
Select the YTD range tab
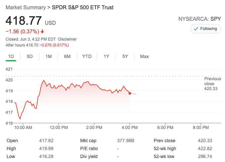coord(87,56)
